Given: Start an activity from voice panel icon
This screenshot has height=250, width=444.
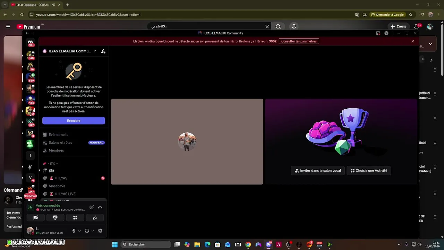Looking at the screenshot, I should click(75, 218).
